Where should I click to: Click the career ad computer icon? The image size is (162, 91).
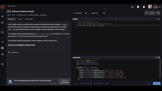pyautogui.click(x=10, y=82)
